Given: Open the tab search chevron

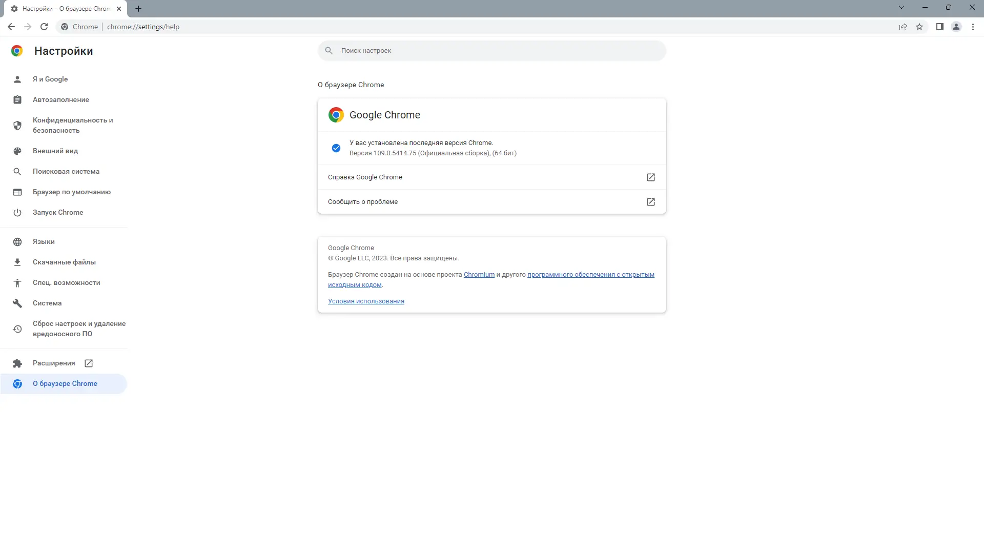Looking at the screenshot, I should pos(901,7).
